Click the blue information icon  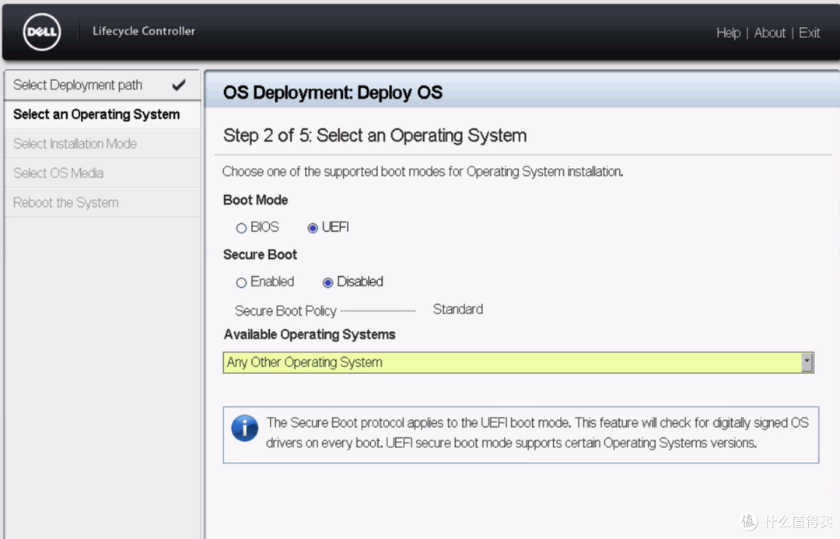point(244,428)
